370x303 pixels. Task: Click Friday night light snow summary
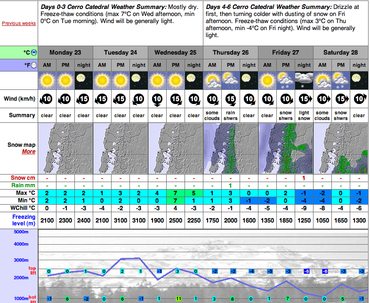pos(304,116)
